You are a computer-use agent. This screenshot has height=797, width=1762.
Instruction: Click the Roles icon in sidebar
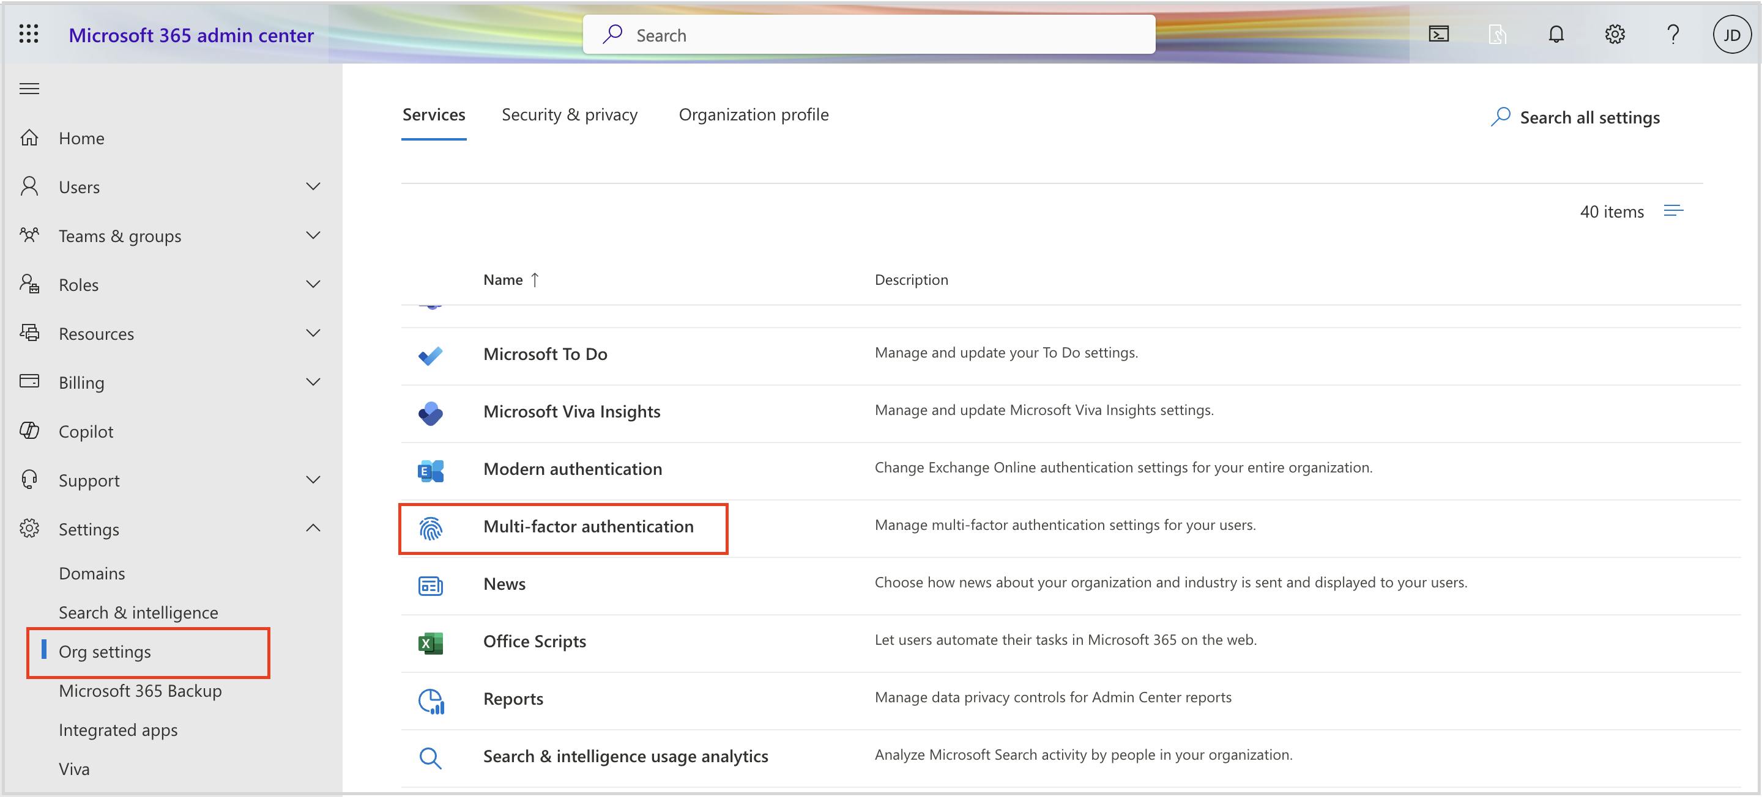(29, 284)
